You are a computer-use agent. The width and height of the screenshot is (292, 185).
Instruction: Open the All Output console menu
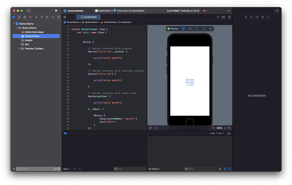point(154,169)
